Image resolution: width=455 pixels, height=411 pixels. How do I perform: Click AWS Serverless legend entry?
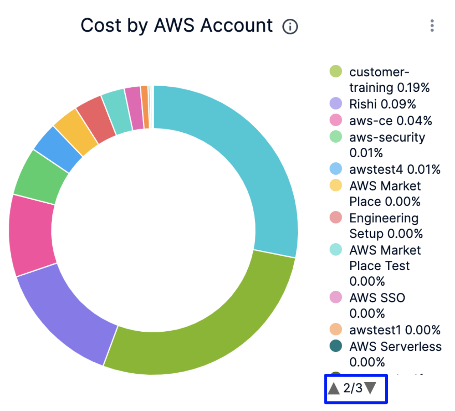(x=395, y=354)
